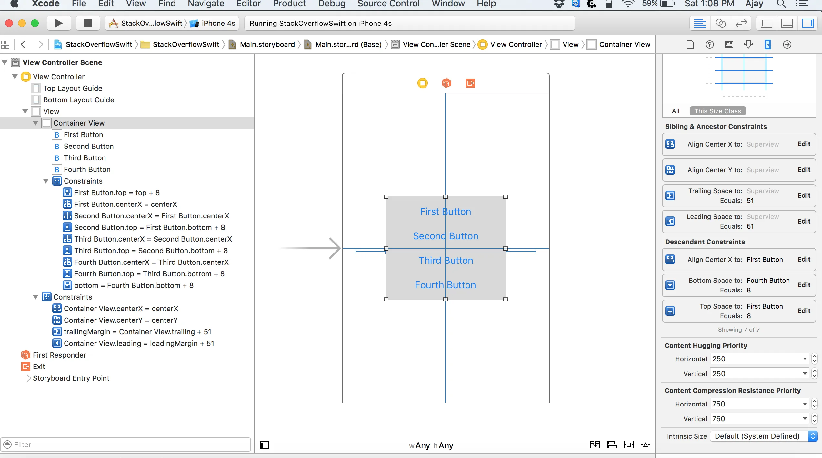This screenshot has height=458, width=822.
Task: Select the All constraints tab
Action: pos(676,111)
